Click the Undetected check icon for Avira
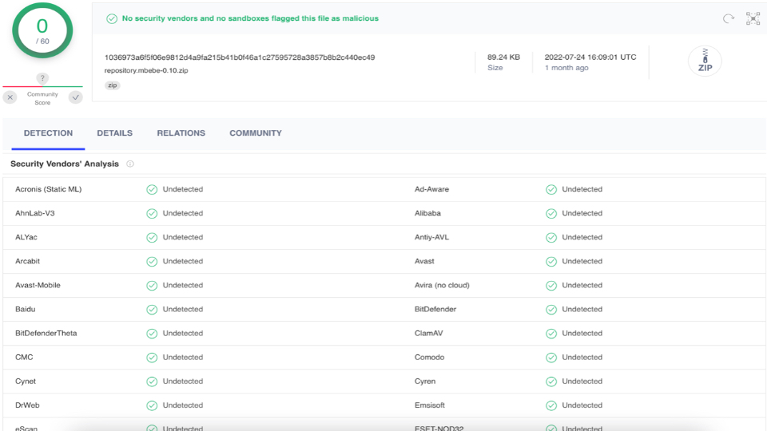Screen dimensions: 767x431 551,286
